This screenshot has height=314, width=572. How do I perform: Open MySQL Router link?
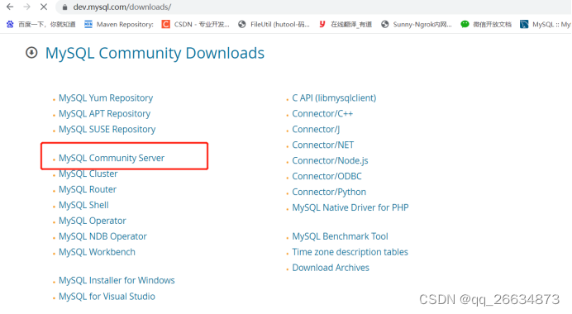pyautogui.click(x=88, y=189)
